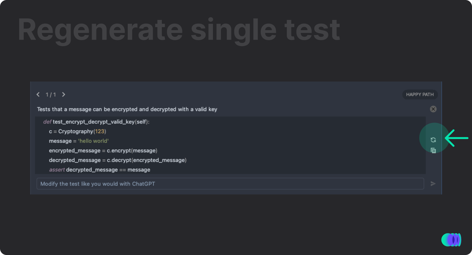Screen dimensions: 472x255
Task: Click the Cryptography class name in the code
Action: [x=76, y=131]
